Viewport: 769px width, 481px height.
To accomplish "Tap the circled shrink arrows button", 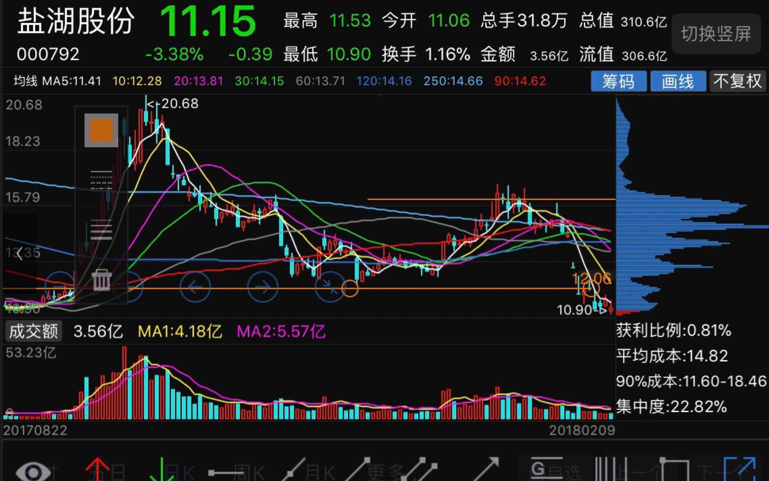I will coord(330,287).
